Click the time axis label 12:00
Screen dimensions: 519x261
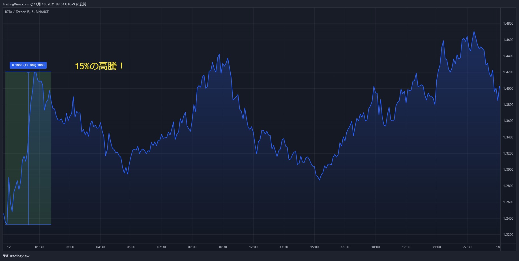253,247
